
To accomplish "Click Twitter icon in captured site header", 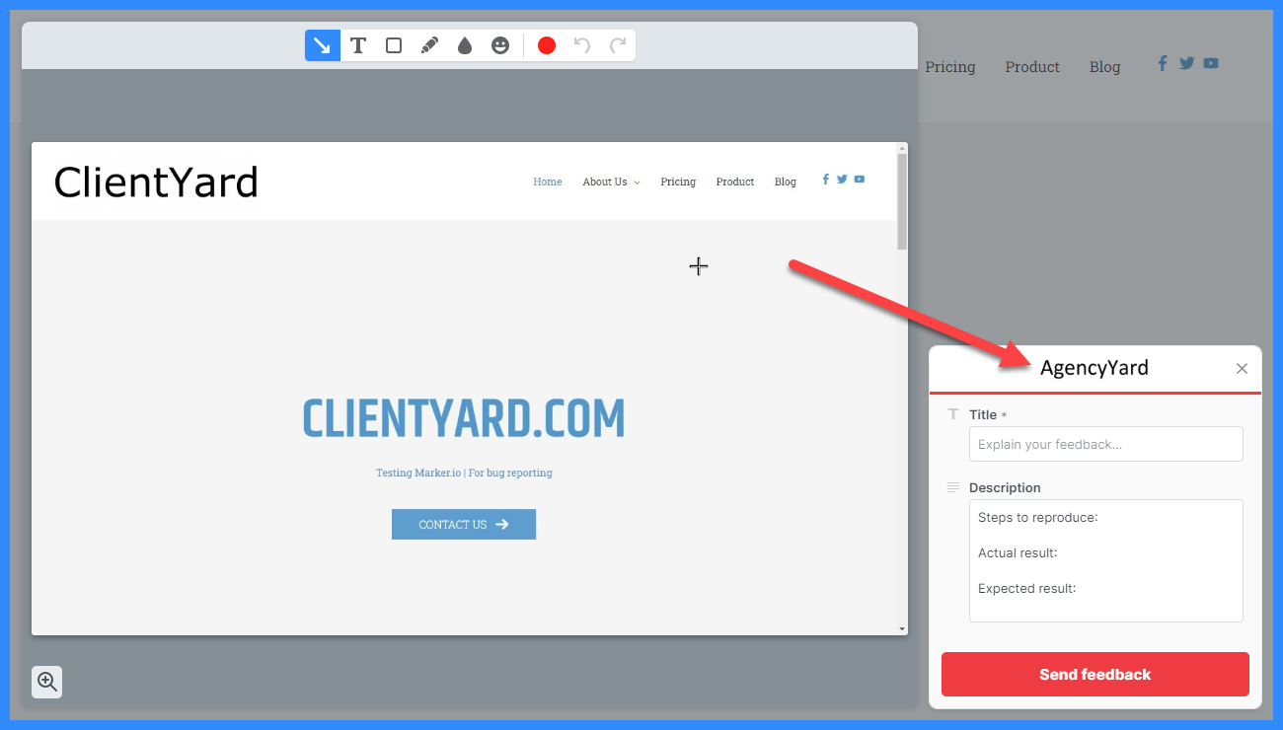I will coord(842,180).
